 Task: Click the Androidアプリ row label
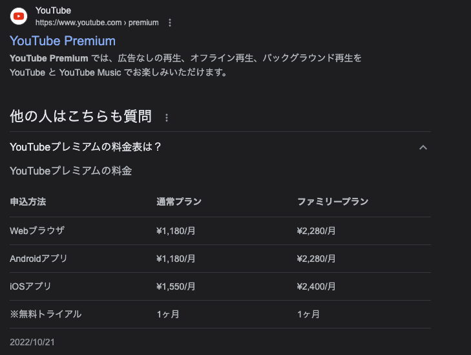[x=39, y=259]
